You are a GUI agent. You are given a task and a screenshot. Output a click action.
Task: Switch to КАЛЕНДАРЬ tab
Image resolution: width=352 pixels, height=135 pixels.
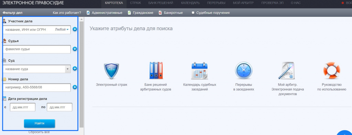pos(190,3)
